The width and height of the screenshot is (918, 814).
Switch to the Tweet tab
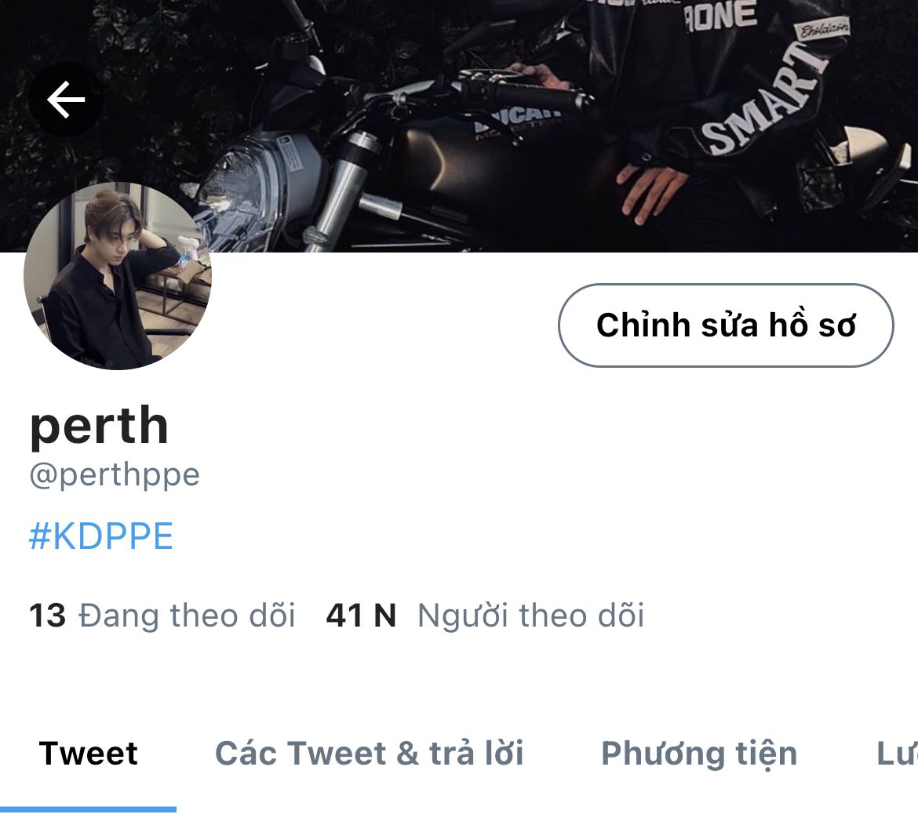tap(89, 753)
